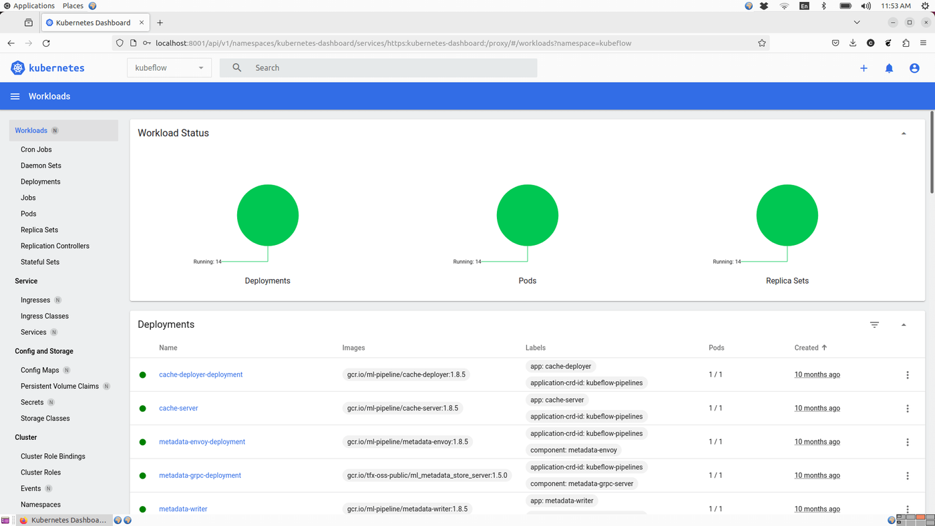The image size is (935, 526).
Task: Open metadata-grpc-deployment link
Action: 200,476
